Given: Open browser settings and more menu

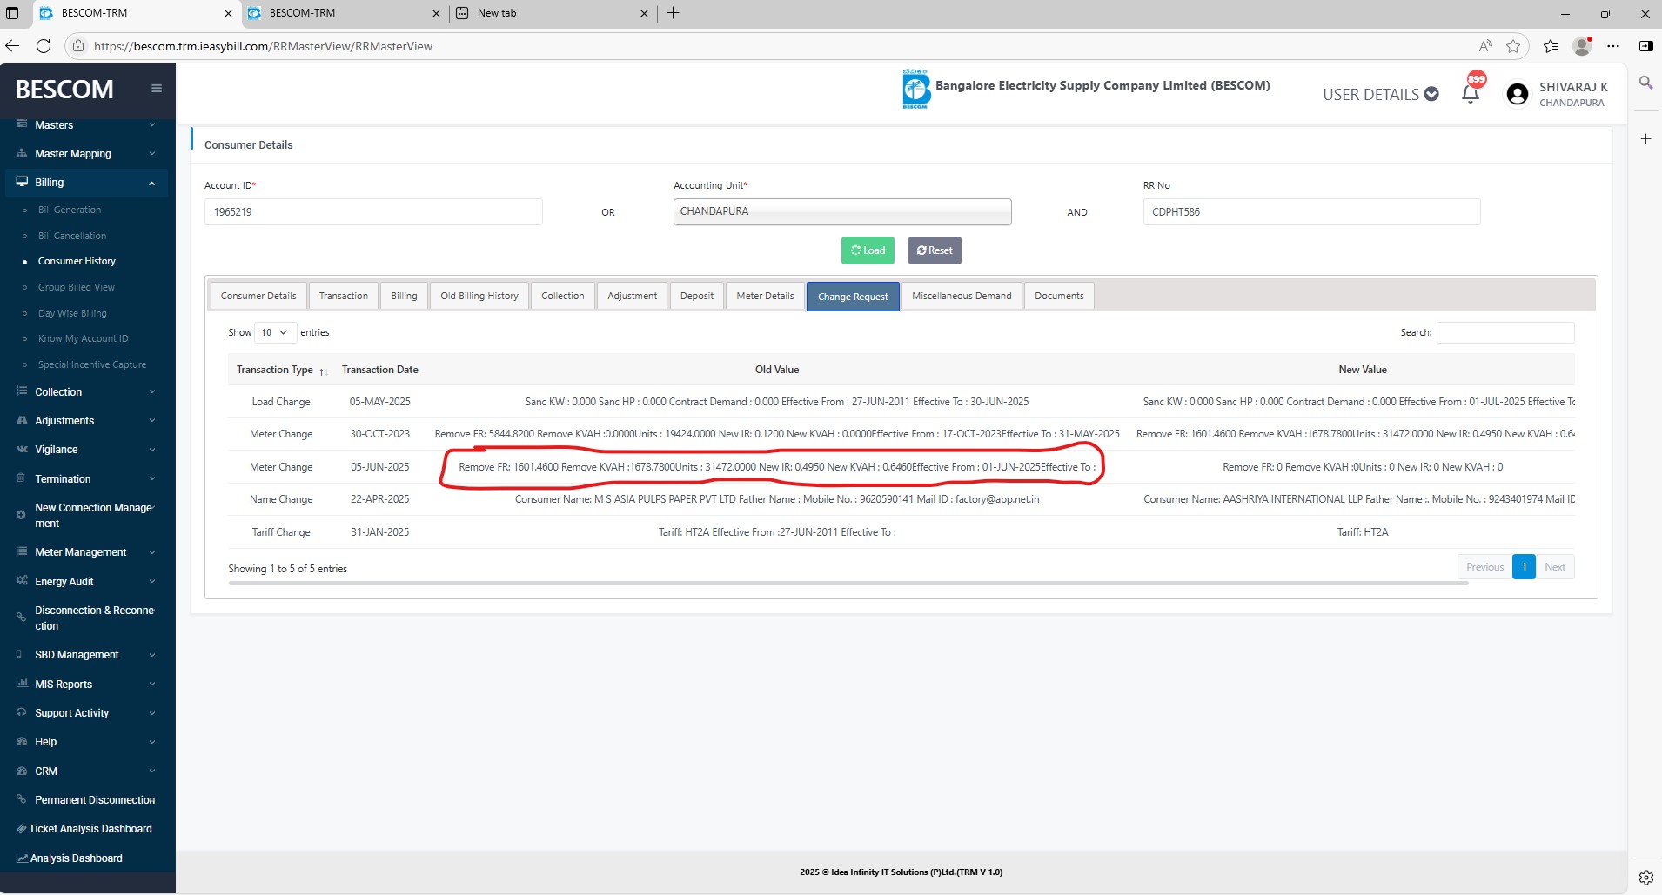Looking at the screenshot, I should point(1613,46).
